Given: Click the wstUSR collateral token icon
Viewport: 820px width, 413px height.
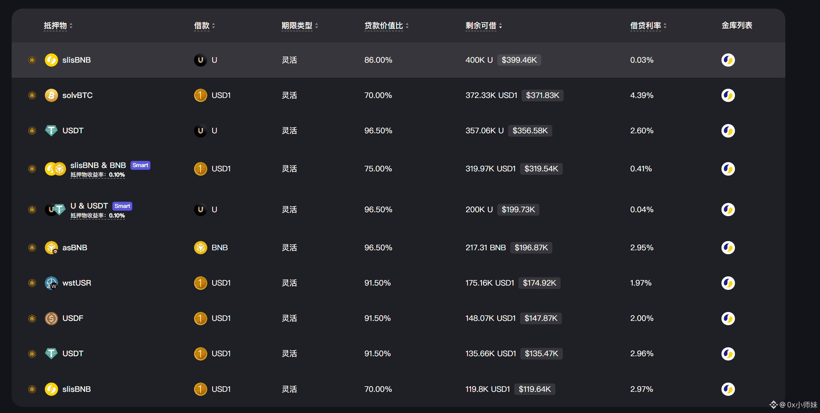Looking at the screenshot, I should pos(51,283).
